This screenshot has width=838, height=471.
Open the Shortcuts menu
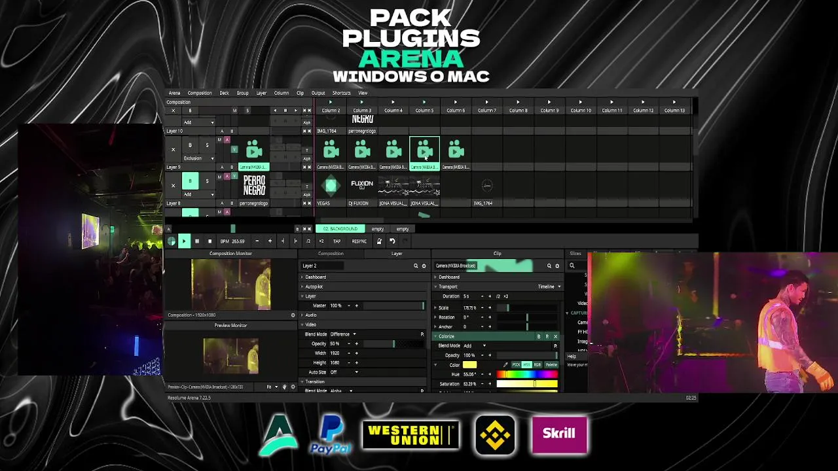coord(341,93)
